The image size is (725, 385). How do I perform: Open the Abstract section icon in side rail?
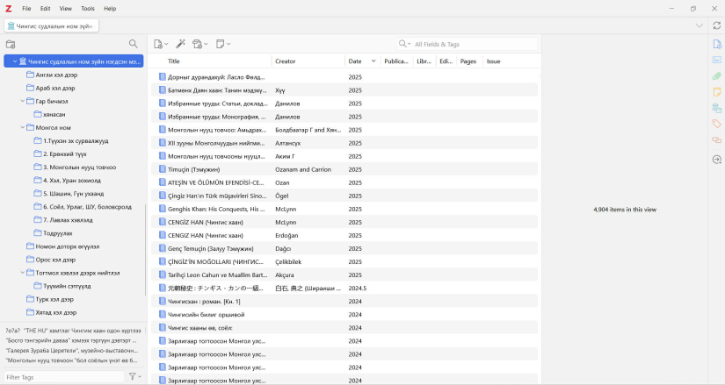717,61
